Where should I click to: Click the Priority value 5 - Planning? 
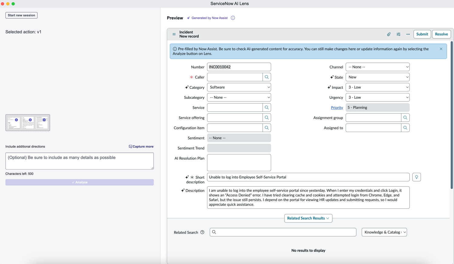tap(377, 108)
